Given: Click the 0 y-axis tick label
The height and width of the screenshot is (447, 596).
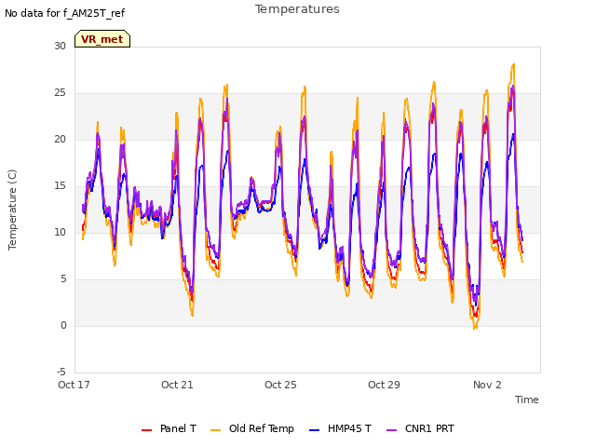Looking at the screenshot, I should 63,325.
